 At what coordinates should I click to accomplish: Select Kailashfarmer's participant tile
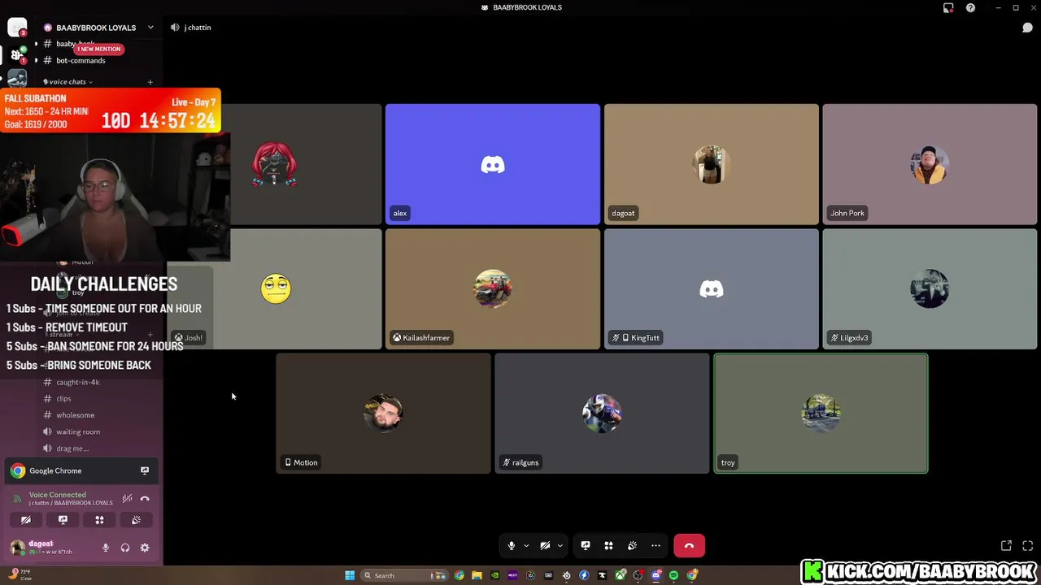(x=493, y=289)
